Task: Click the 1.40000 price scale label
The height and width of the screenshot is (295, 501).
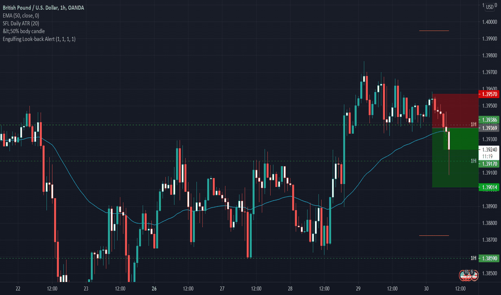Action: pos(490,22)
